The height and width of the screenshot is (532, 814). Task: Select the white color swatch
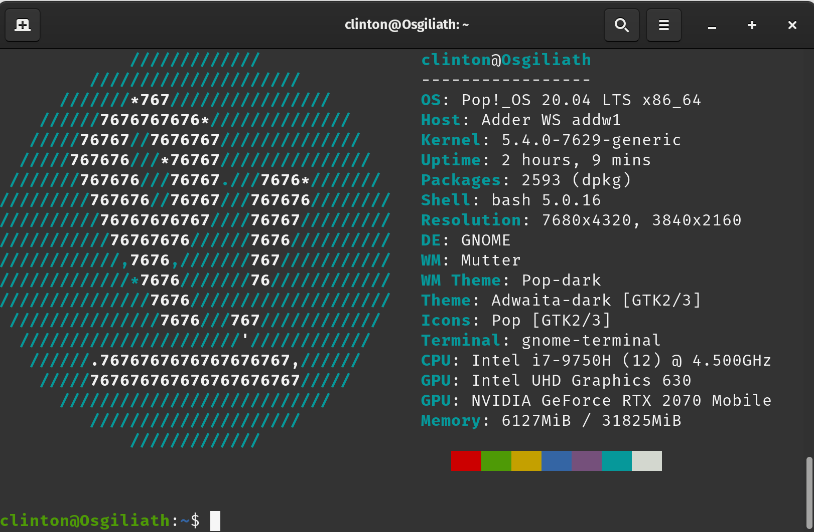(646, 460)
